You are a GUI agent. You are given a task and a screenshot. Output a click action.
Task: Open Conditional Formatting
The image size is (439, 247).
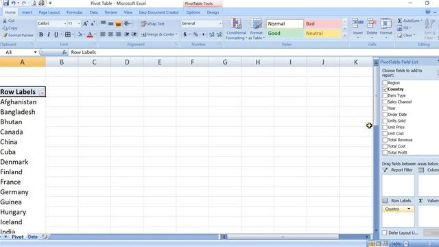click(236, 29)
